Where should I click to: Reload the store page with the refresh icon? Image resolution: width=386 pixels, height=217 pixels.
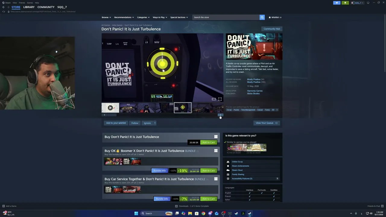coord(4,11)
